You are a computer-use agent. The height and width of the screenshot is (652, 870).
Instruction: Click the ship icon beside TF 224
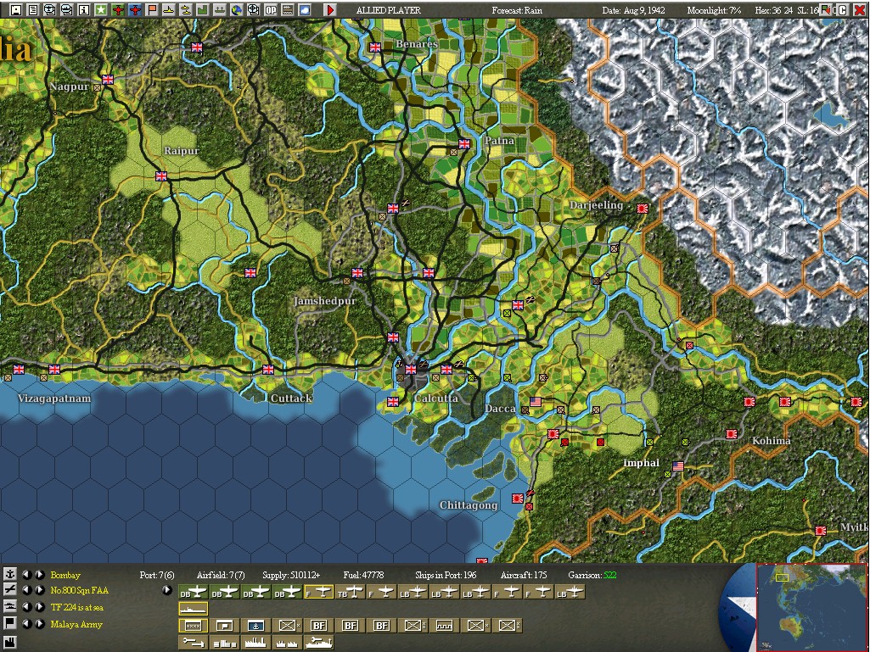tap(9, 607)
